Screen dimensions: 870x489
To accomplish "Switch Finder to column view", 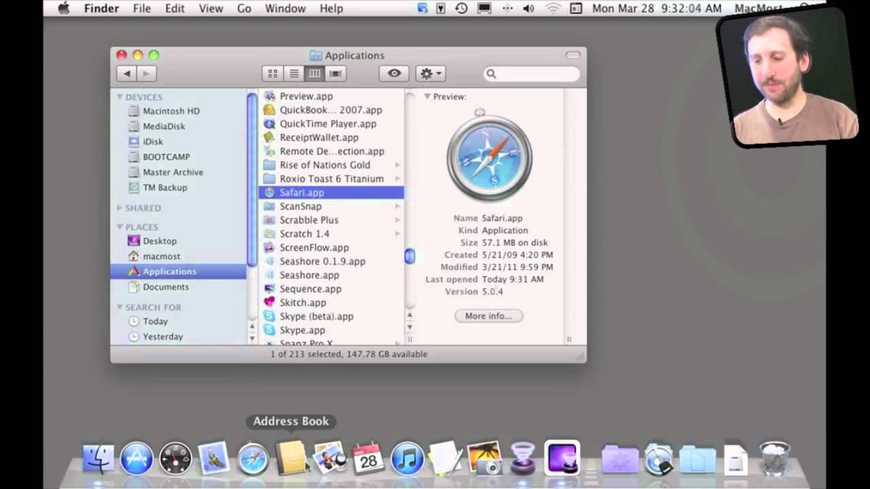I will 315,73.
